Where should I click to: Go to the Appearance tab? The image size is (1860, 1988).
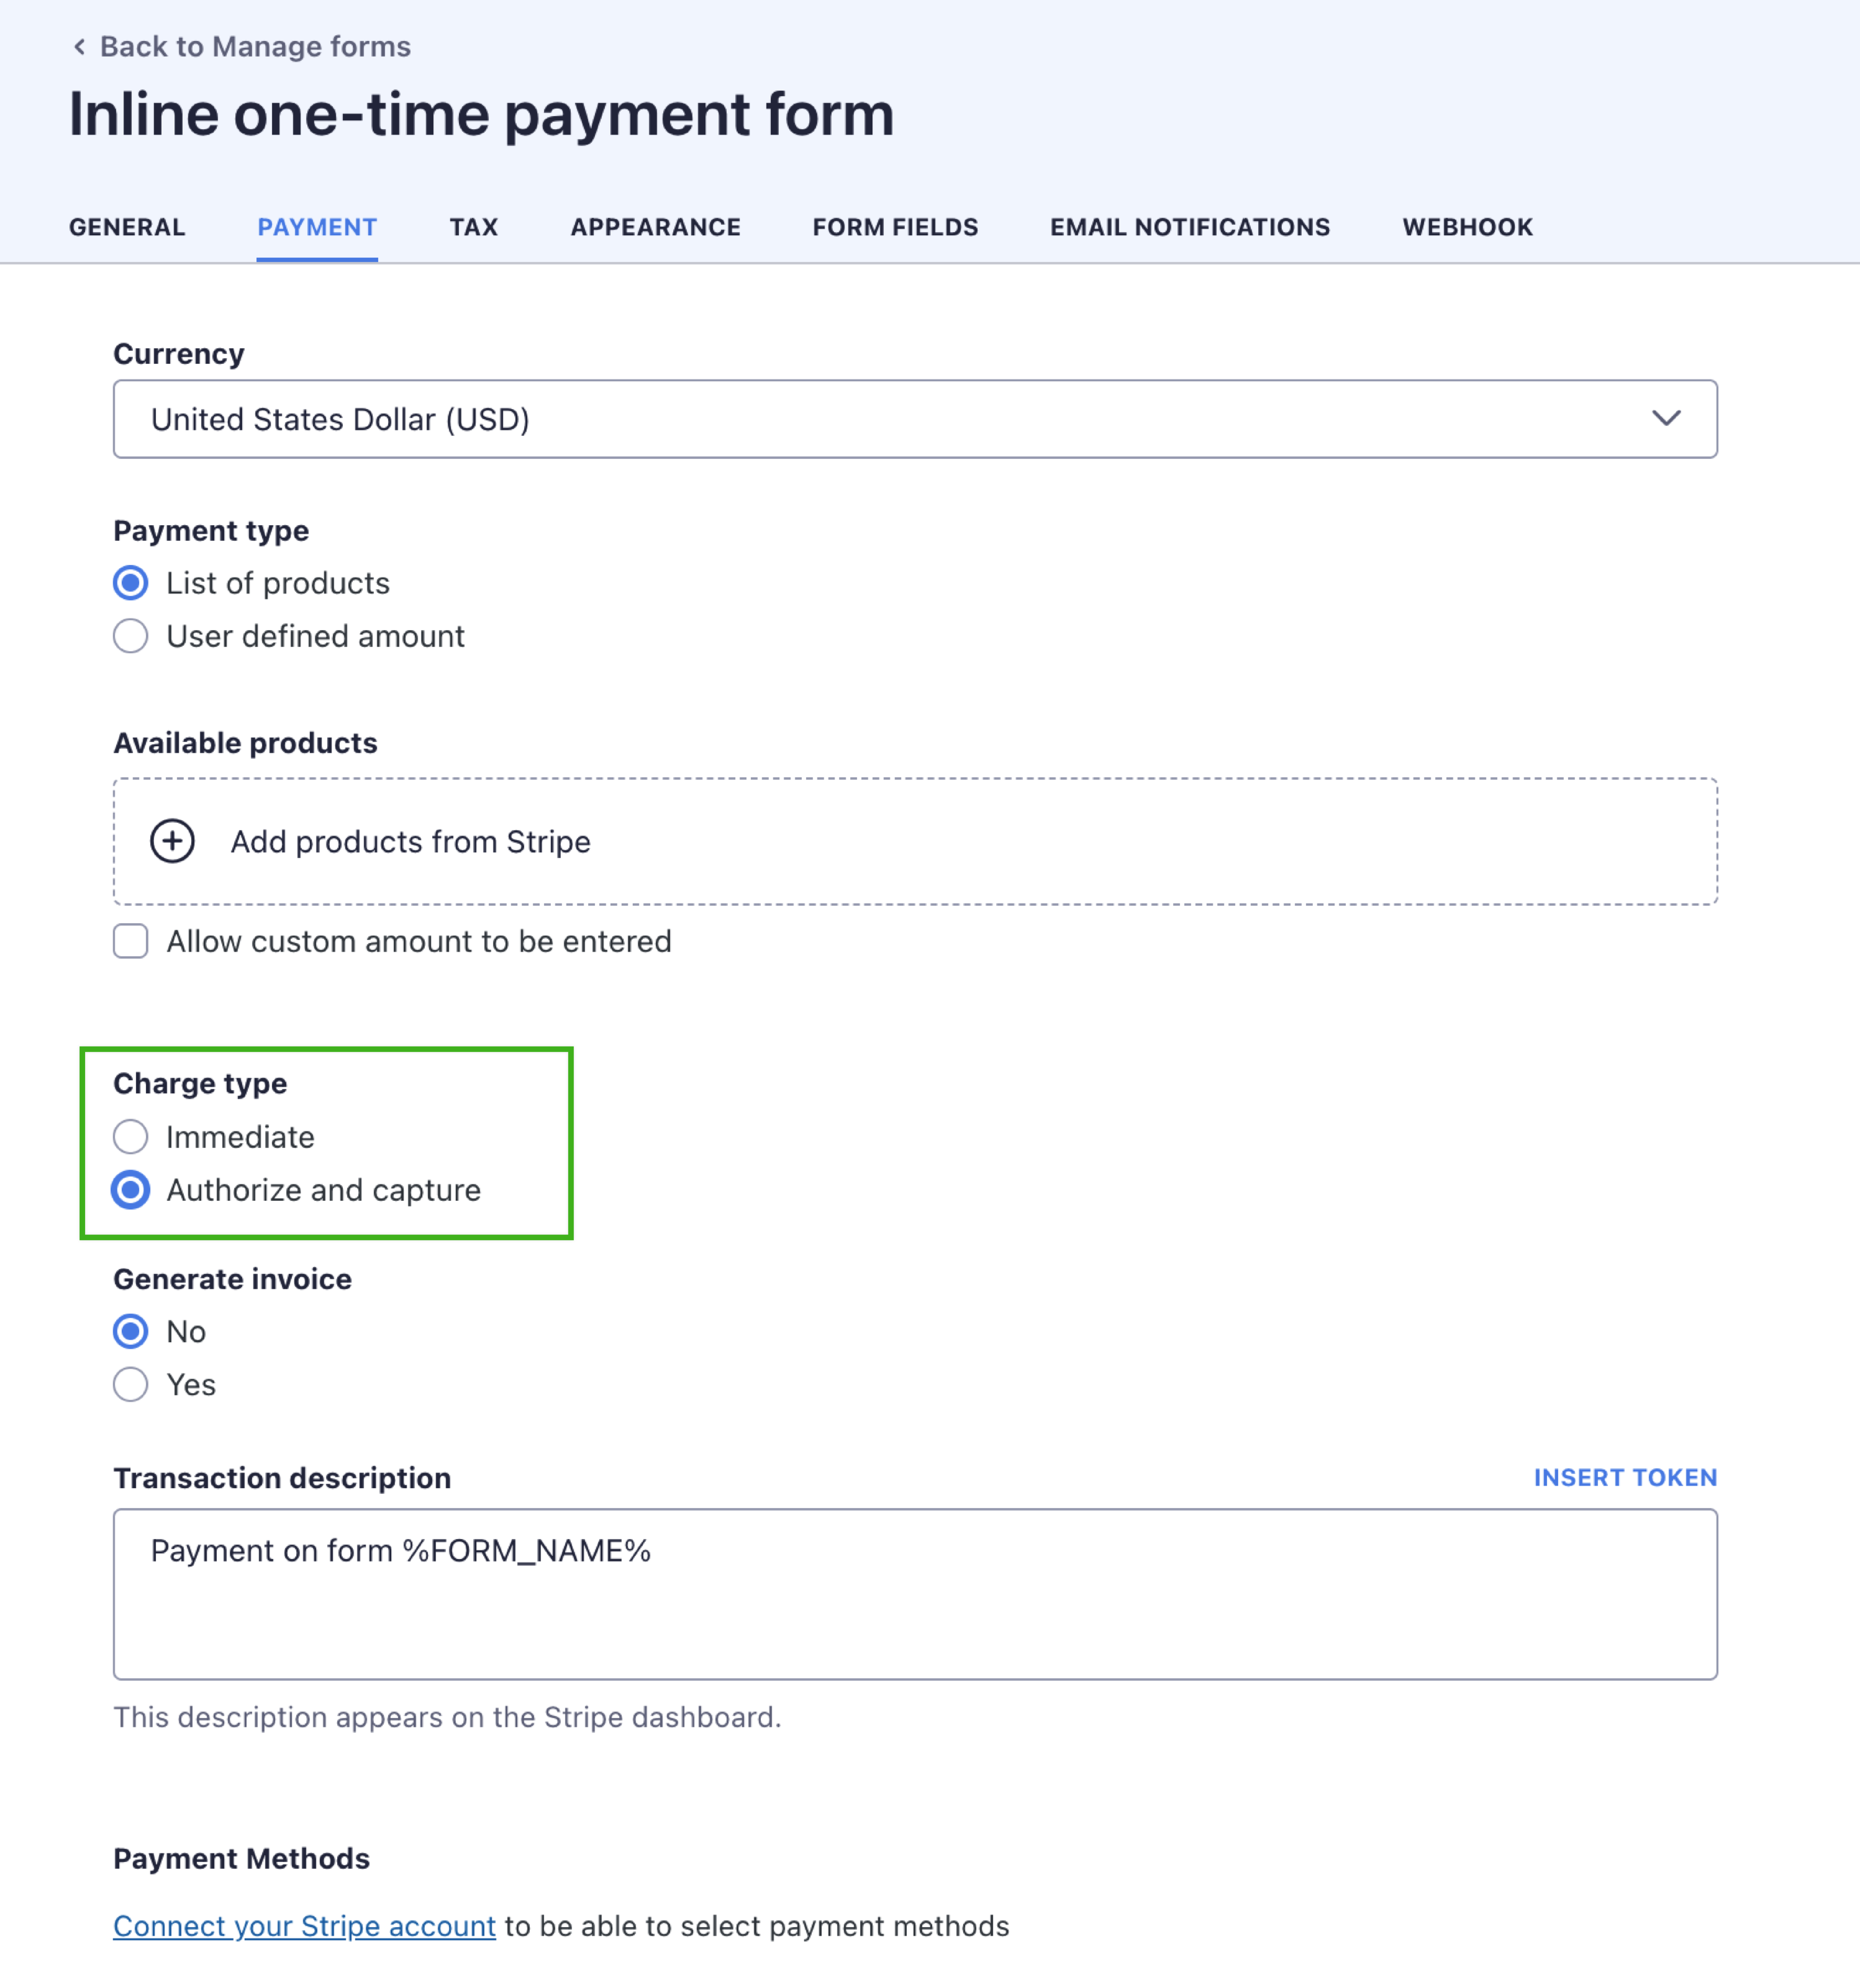click(655, 227)
